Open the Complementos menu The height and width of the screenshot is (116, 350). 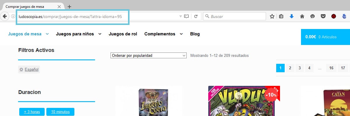160,34
